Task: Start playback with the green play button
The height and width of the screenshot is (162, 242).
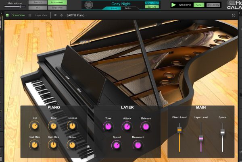Action: (173, 5)
